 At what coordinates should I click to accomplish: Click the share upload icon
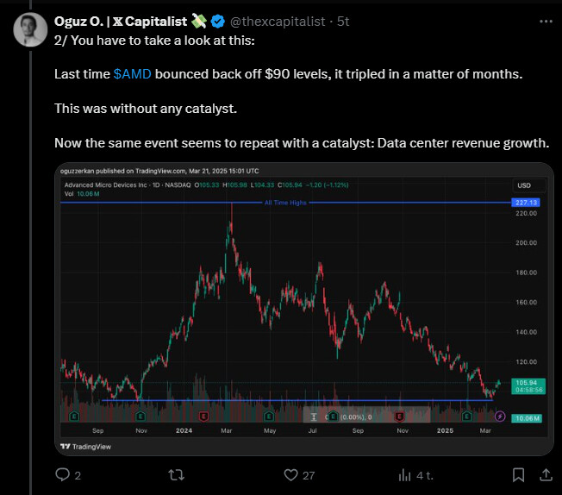coord(546,474)
